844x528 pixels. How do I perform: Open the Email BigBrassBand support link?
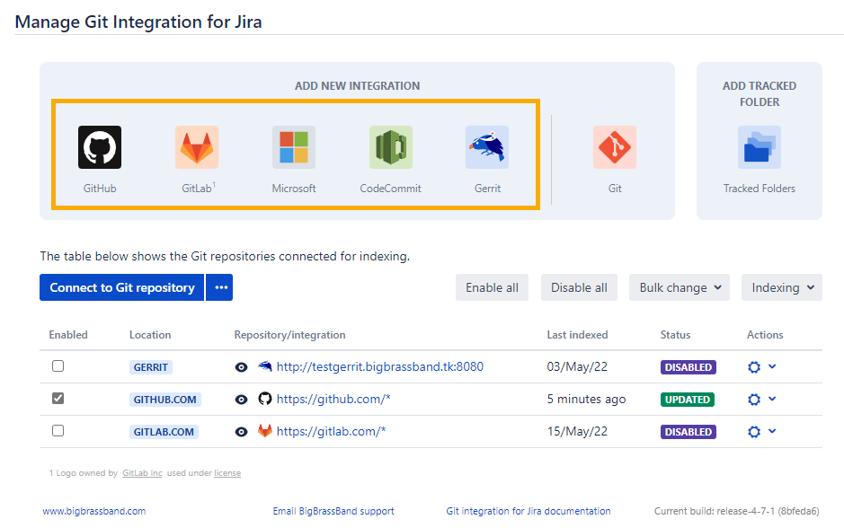[333, 511]
